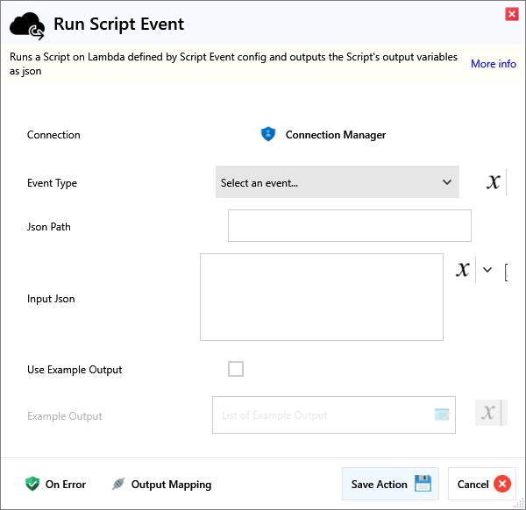Open variable picker beside Event Type
The width and height of the screenshot is (526, 510).
494,182
